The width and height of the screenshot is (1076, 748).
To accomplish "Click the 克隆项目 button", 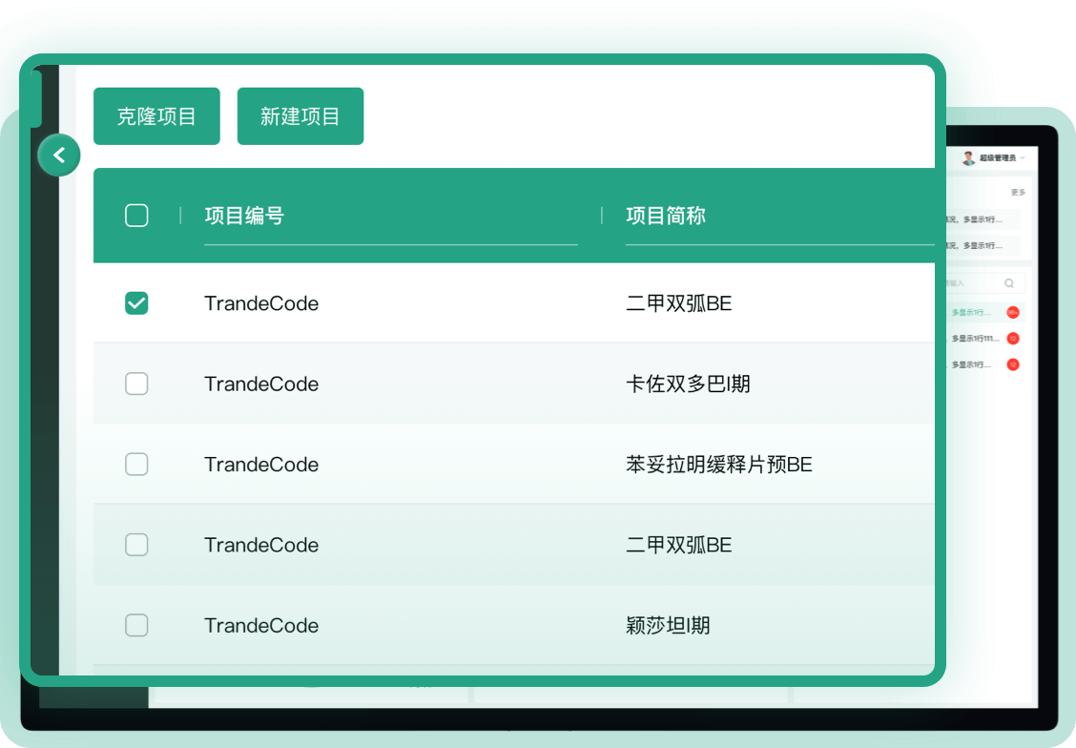I will [156, 116].
